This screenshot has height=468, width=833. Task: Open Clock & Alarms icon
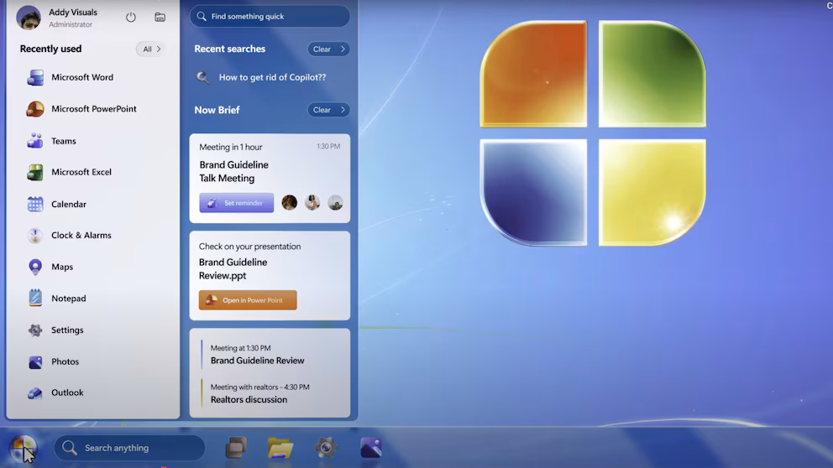35,235
